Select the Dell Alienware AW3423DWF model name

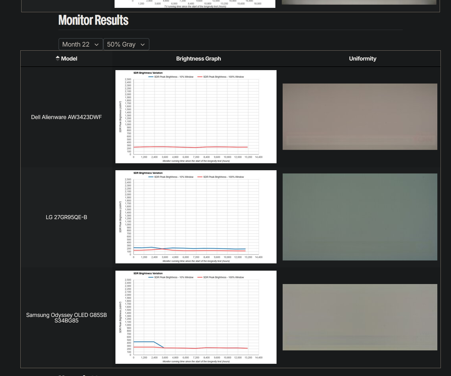click(66, 117)
